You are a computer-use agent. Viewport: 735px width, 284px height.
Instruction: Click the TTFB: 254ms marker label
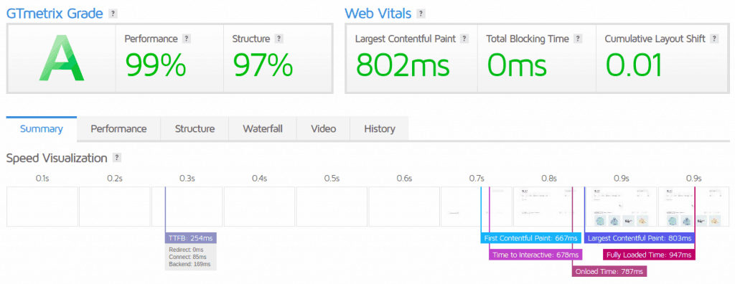[191, 238]
